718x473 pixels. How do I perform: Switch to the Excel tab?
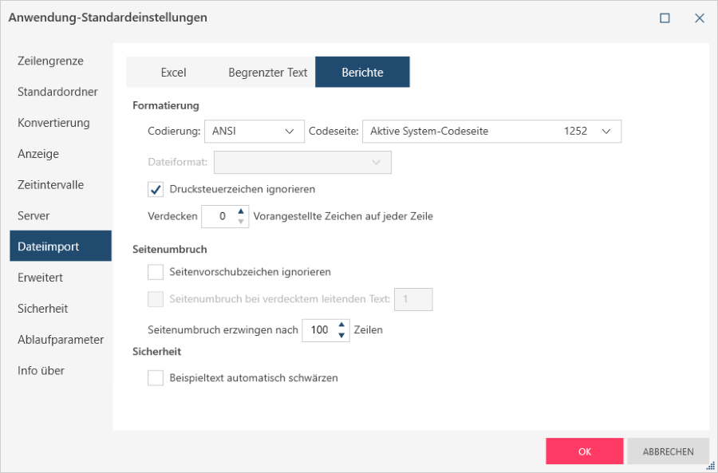point(173,72)
